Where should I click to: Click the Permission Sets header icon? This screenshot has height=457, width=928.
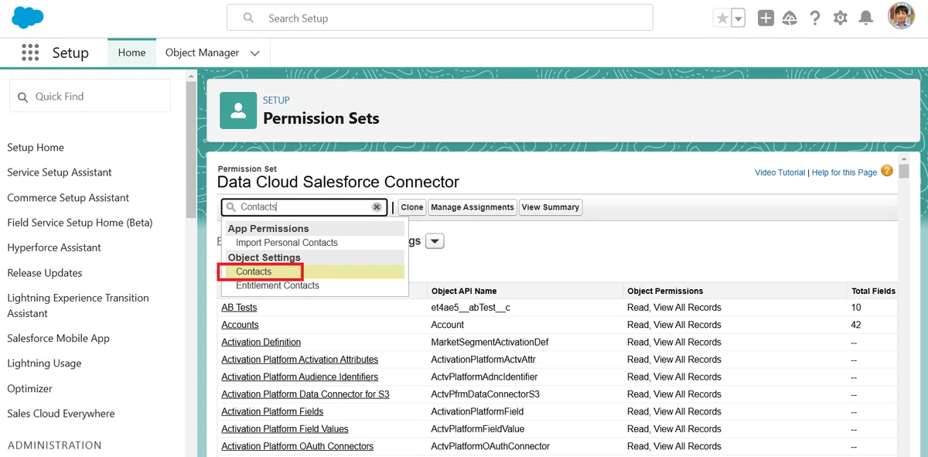point(238,111)
